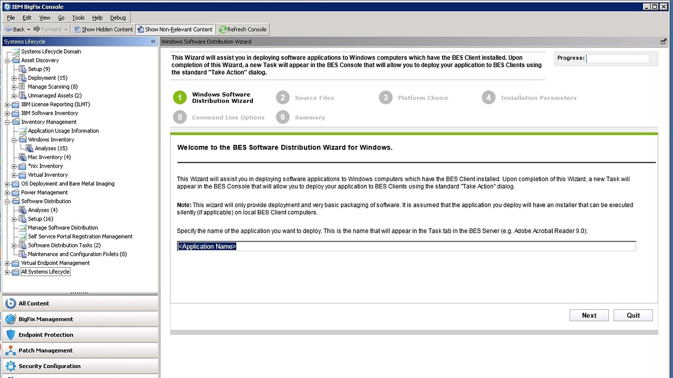Image resolution: width=673 pixels, height=378 pixels.
Task: Go Back in the toolbar
Action: [15, 29]
